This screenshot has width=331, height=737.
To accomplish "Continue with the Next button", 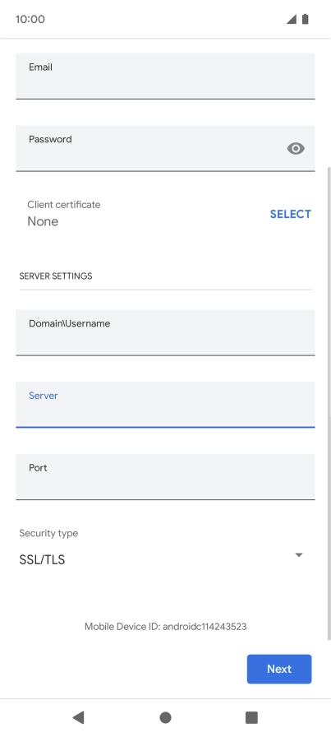I will click(x=279, y=669).
